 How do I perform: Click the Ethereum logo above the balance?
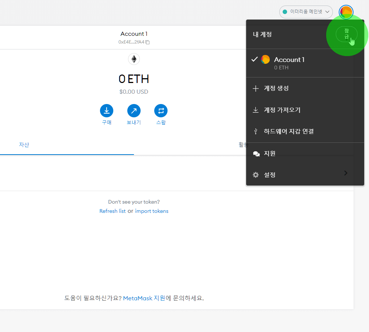tap(134, 59)
